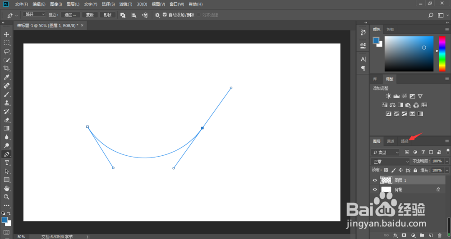Switch to the 色板 tab
Viewport: 451px width, 239px height.
[x=390, y=29]
